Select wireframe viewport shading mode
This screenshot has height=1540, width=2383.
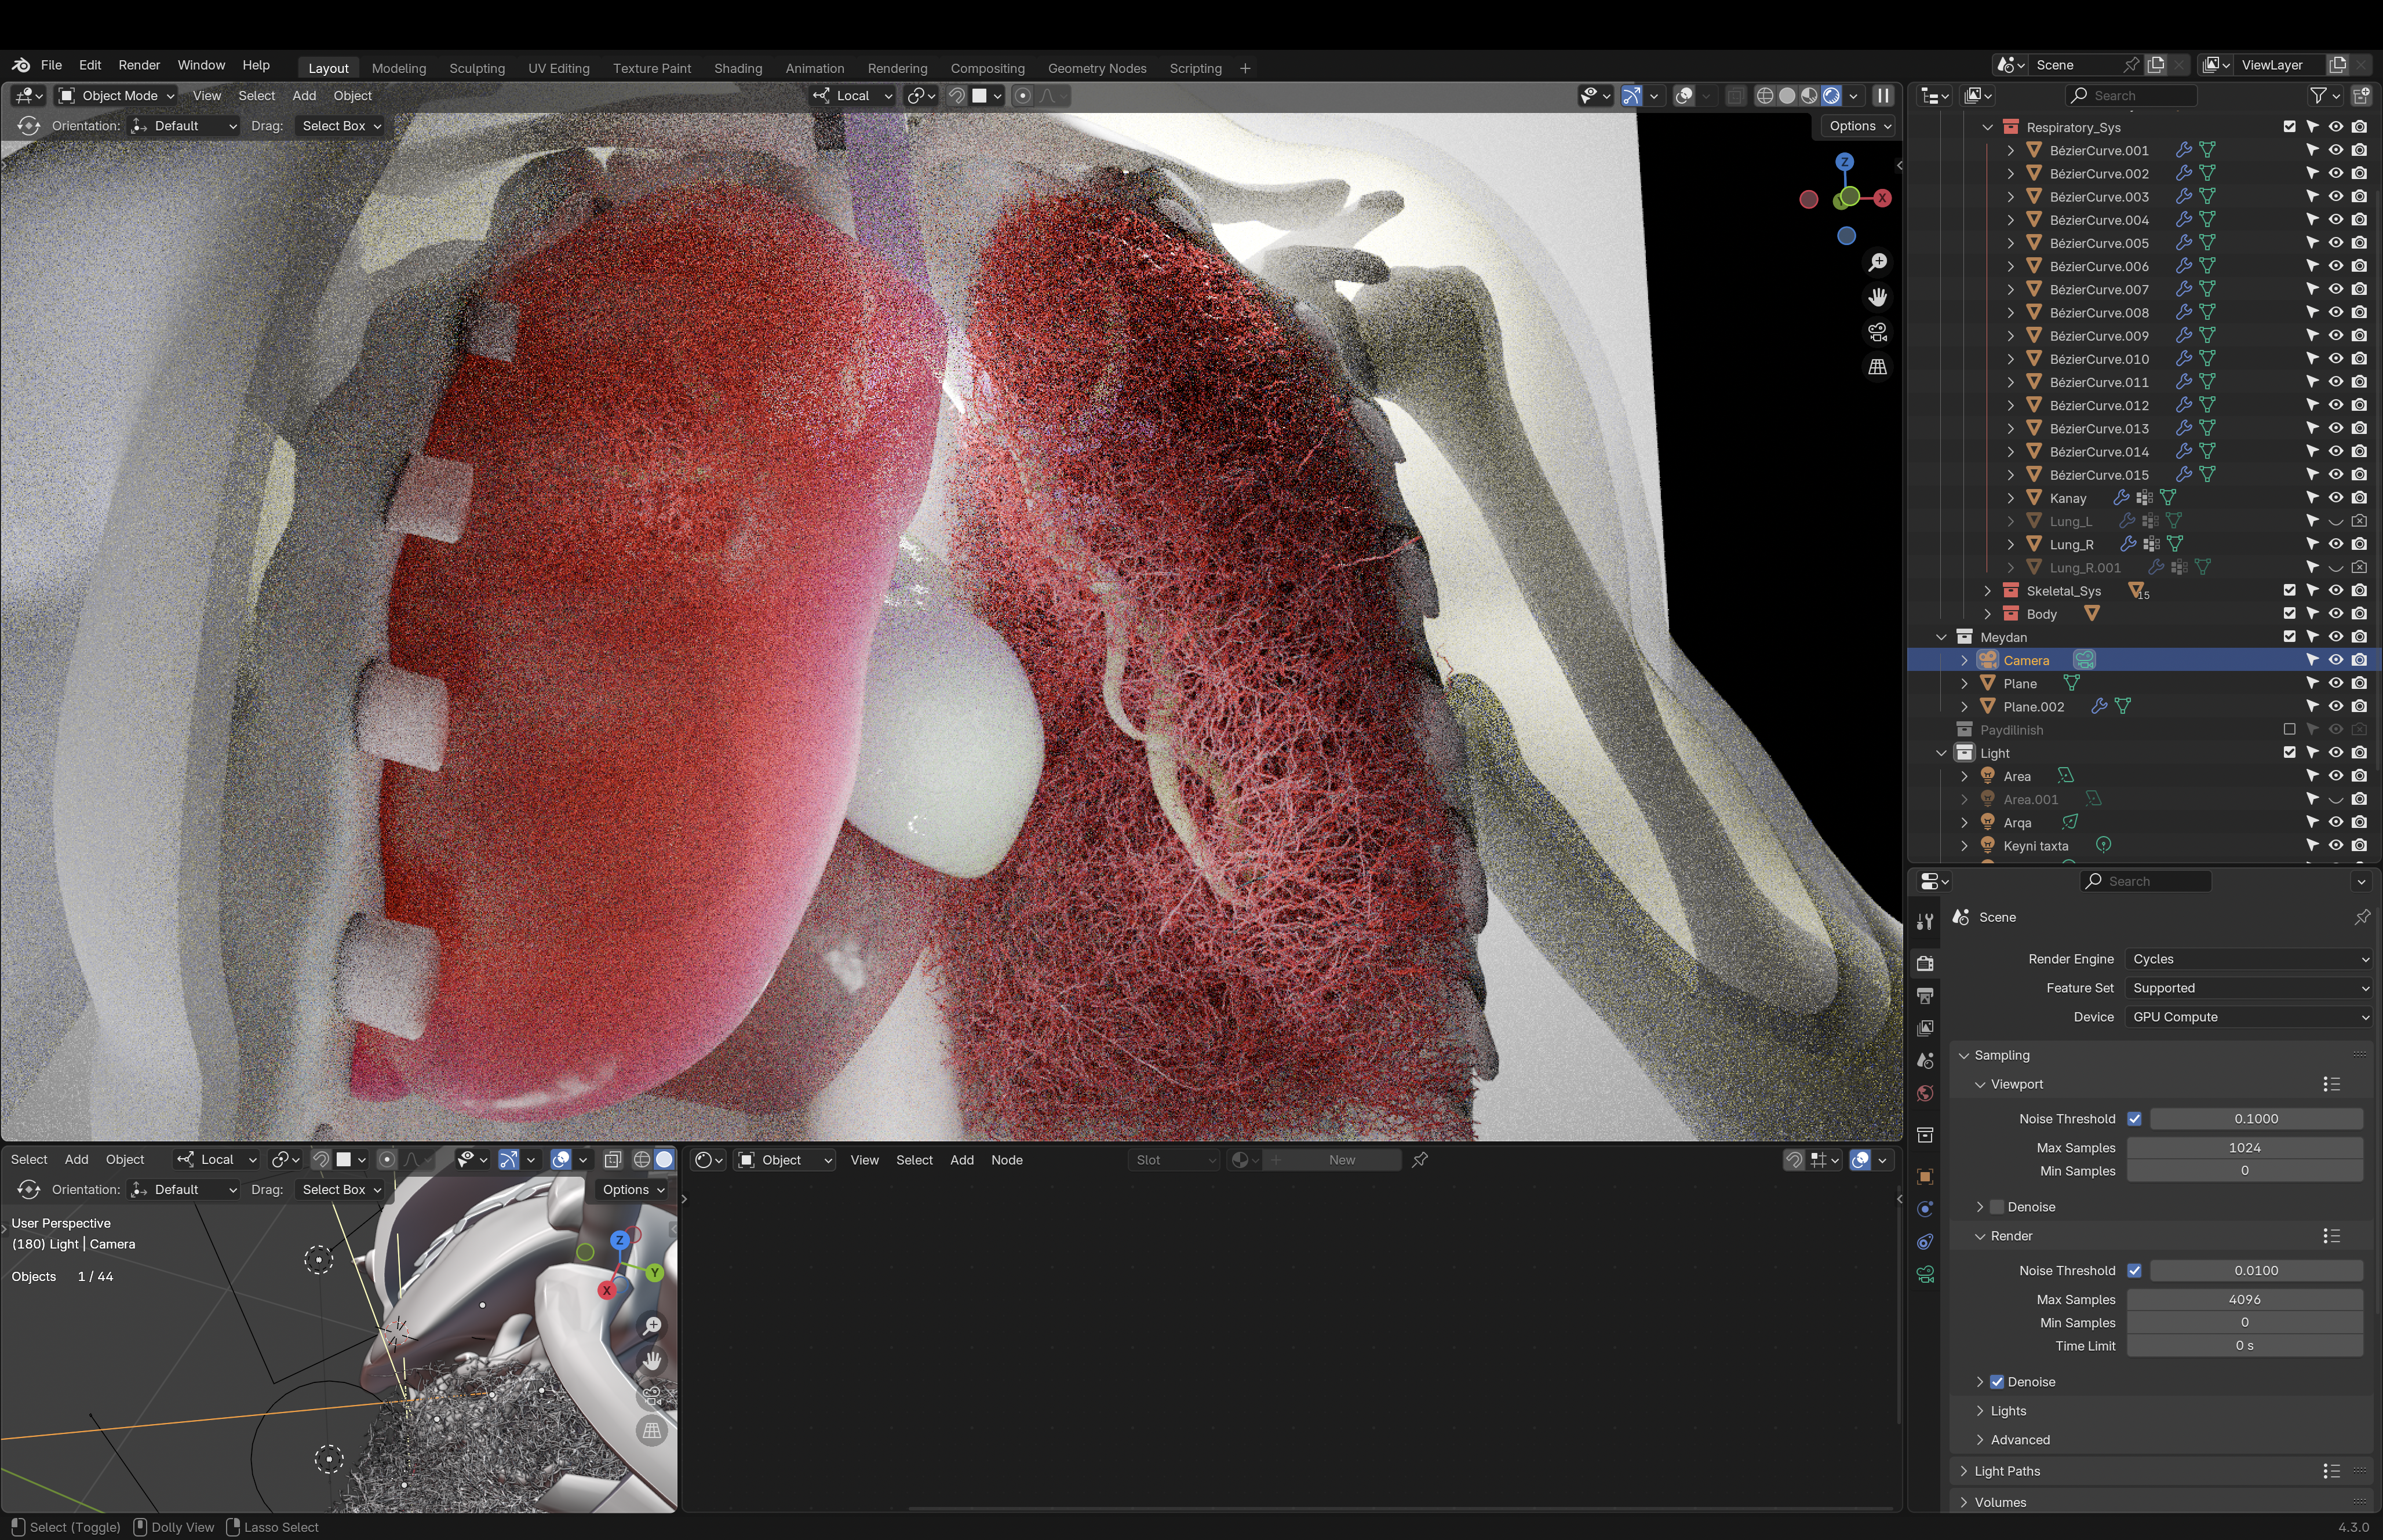click(1764, 96)
